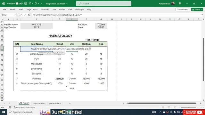Open the Share button dropdown arrow
The image size is (205, 115).
[202, 10]
